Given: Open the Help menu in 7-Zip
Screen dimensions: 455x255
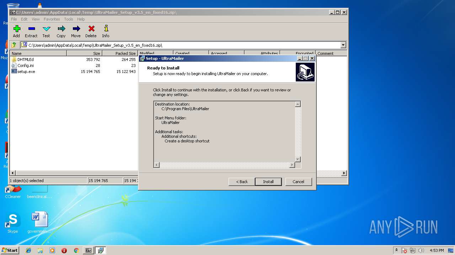Looking at the screenshot, I should [x=81, y=19].
